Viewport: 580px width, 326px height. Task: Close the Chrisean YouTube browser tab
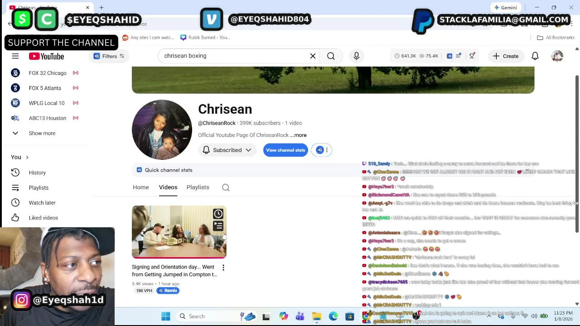pyautogui.click(x=87, y=8)
